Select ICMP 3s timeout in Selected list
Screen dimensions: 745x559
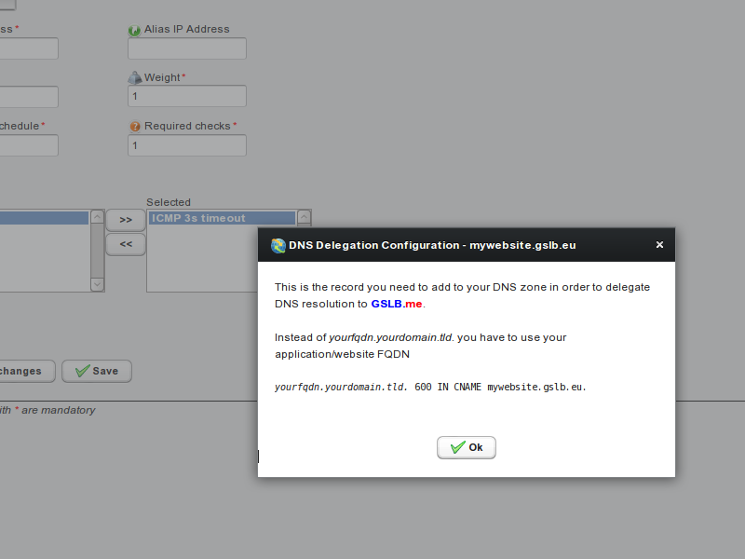tap(222, 218)
